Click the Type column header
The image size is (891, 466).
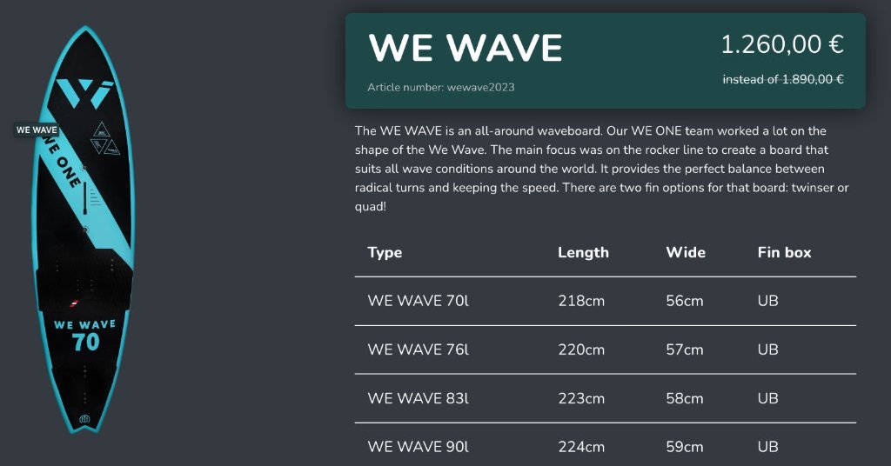pyautogui.click(x=385, y=252)
